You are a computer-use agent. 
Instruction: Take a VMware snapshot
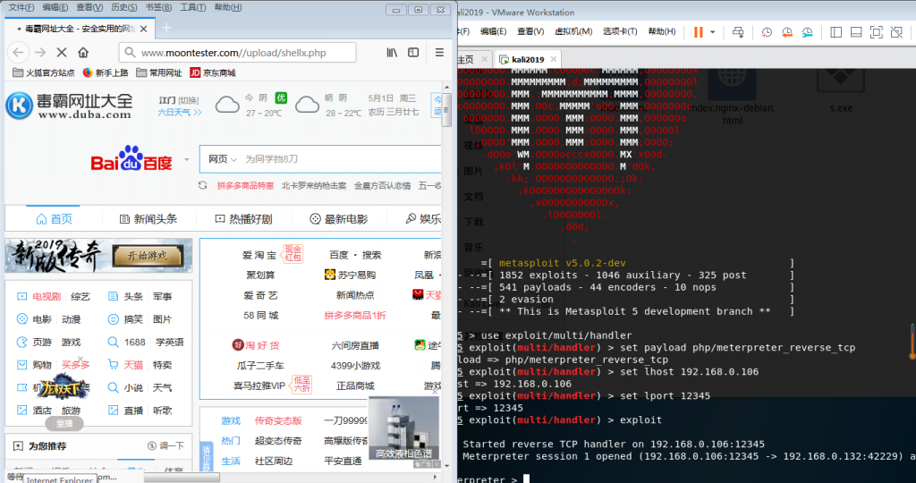pos(767,32)
